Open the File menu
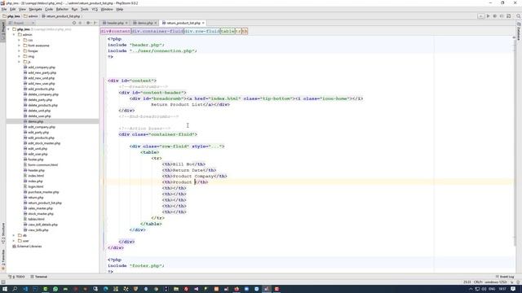 pyautogui.click(x=4, y=9)
